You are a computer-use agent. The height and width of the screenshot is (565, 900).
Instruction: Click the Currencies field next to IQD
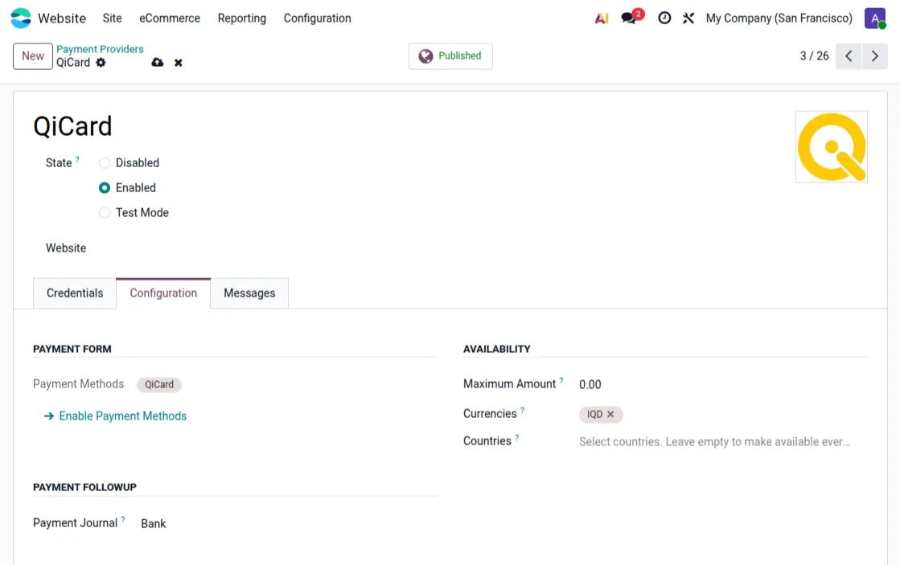point(745,414)
